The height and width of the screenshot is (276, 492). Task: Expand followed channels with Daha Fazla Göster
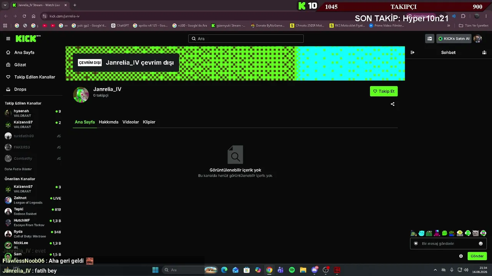18,169
